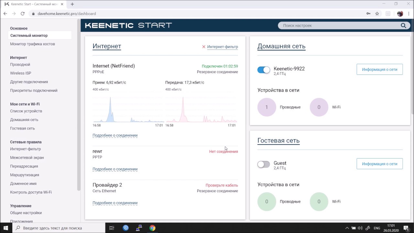Go back with the browser back arrow
Screen dimensions: 414x233
click(x=5, y=14)
